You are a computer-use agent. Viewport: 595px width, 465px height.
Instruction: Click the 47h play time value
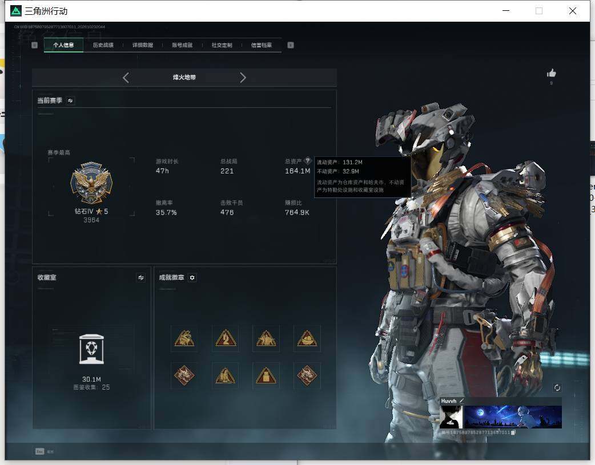[x=162, y=171]
